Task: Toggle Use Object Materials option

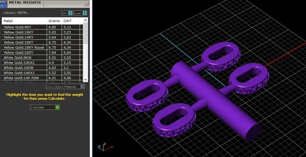Action: point(65,87)
